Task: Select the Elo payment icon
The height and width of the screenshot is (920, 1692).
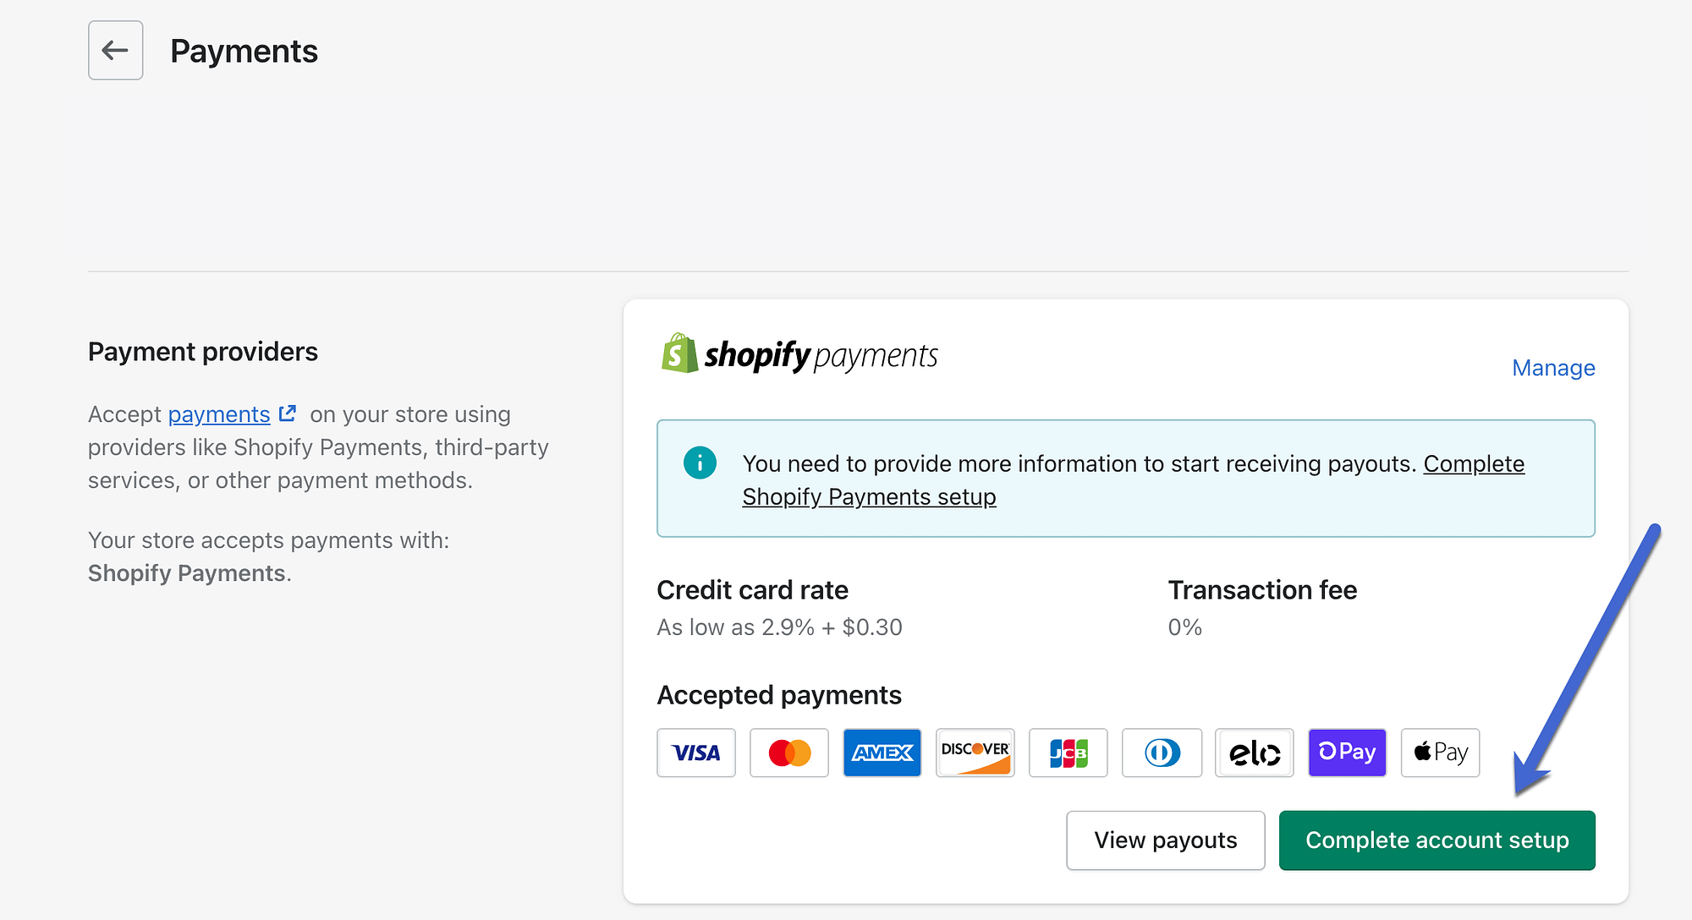Action: coord(1255,753)
